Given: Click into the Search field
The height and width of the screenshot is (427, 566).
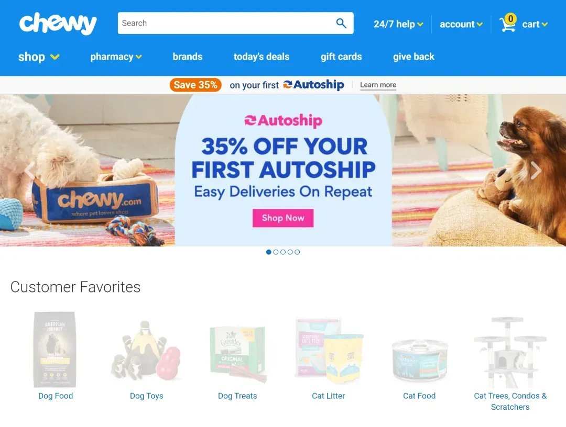Looking at the screenshot, I should [x=225, y=23].
